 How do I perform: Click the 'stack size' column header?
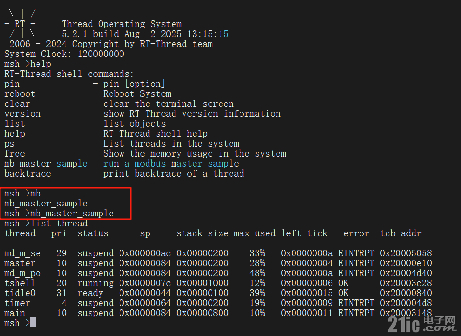tap(202, 233)
